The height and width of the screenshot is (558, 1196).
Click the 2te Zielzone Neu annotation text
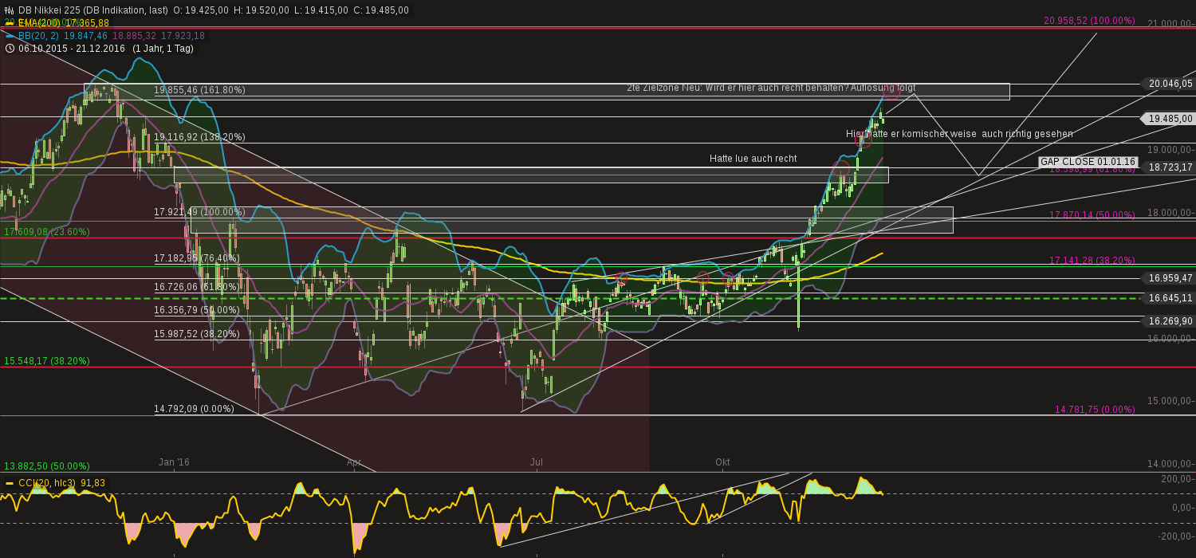(769, 88)
